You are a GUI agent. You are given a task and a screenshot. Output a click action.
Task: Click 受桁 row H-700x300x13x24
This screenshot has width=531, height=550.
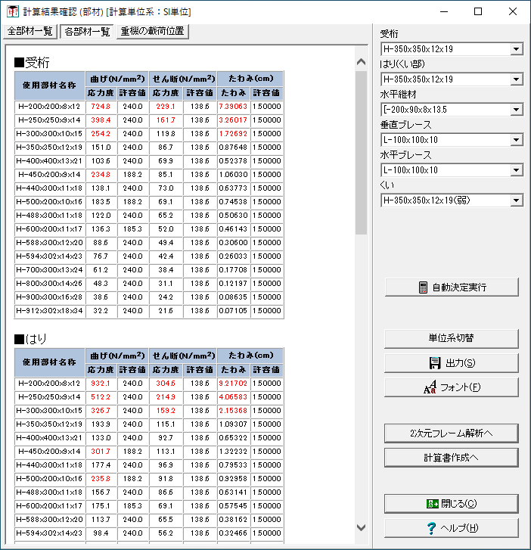point(149,270)
